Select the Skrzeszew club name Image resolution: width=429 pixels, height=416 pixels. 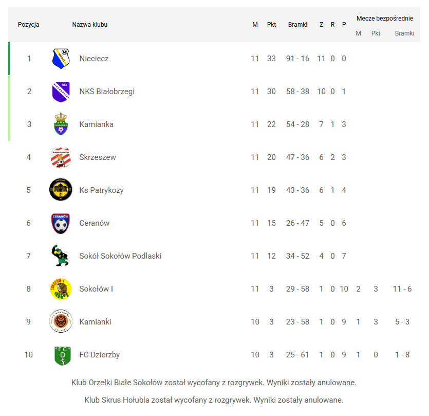98,157
